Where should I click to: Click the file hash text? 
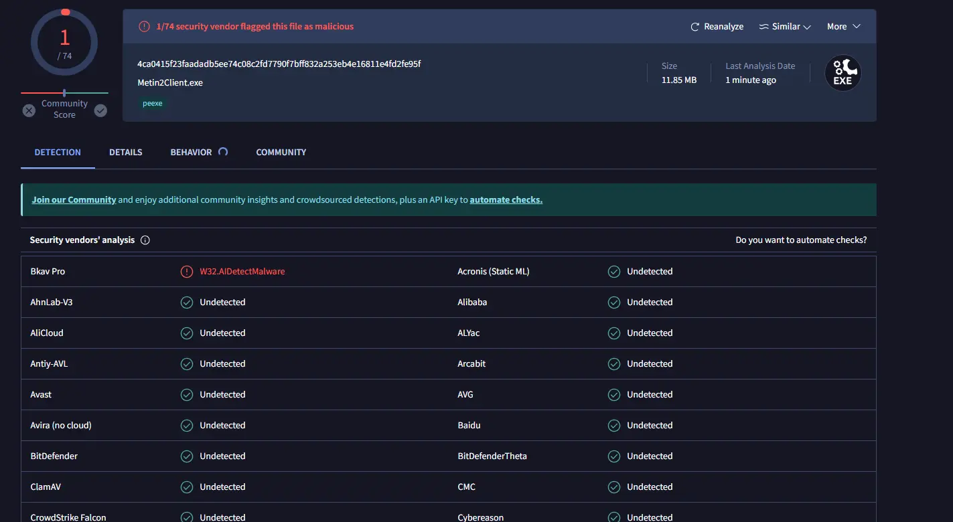(279, 64)
